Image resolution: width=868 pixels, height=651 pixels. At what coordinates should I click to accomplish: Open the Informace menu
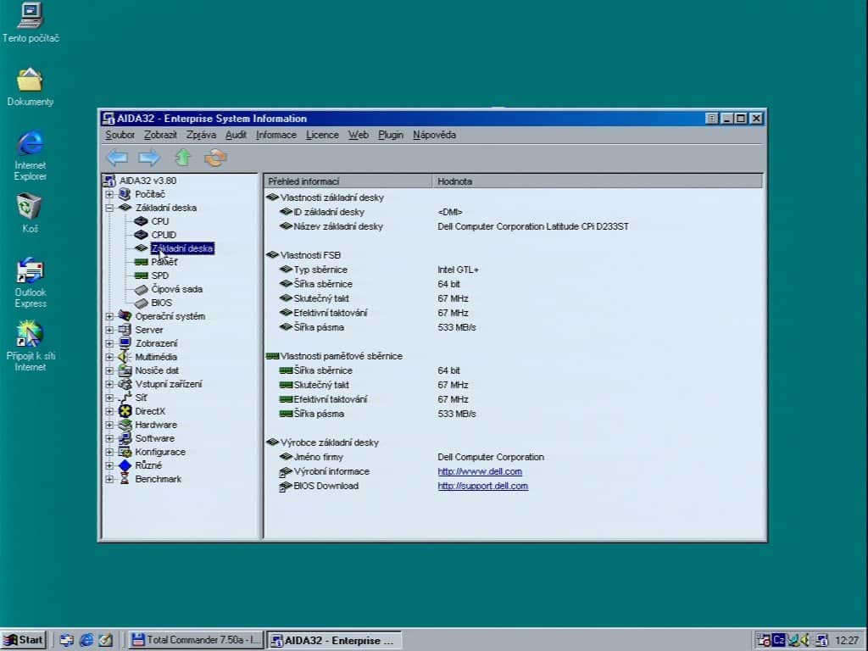click(x=275, y=135)
